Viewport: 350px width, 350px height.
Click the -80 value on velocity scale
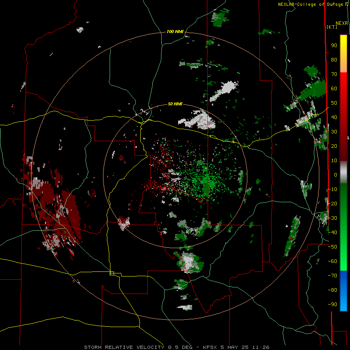point(332,290)
